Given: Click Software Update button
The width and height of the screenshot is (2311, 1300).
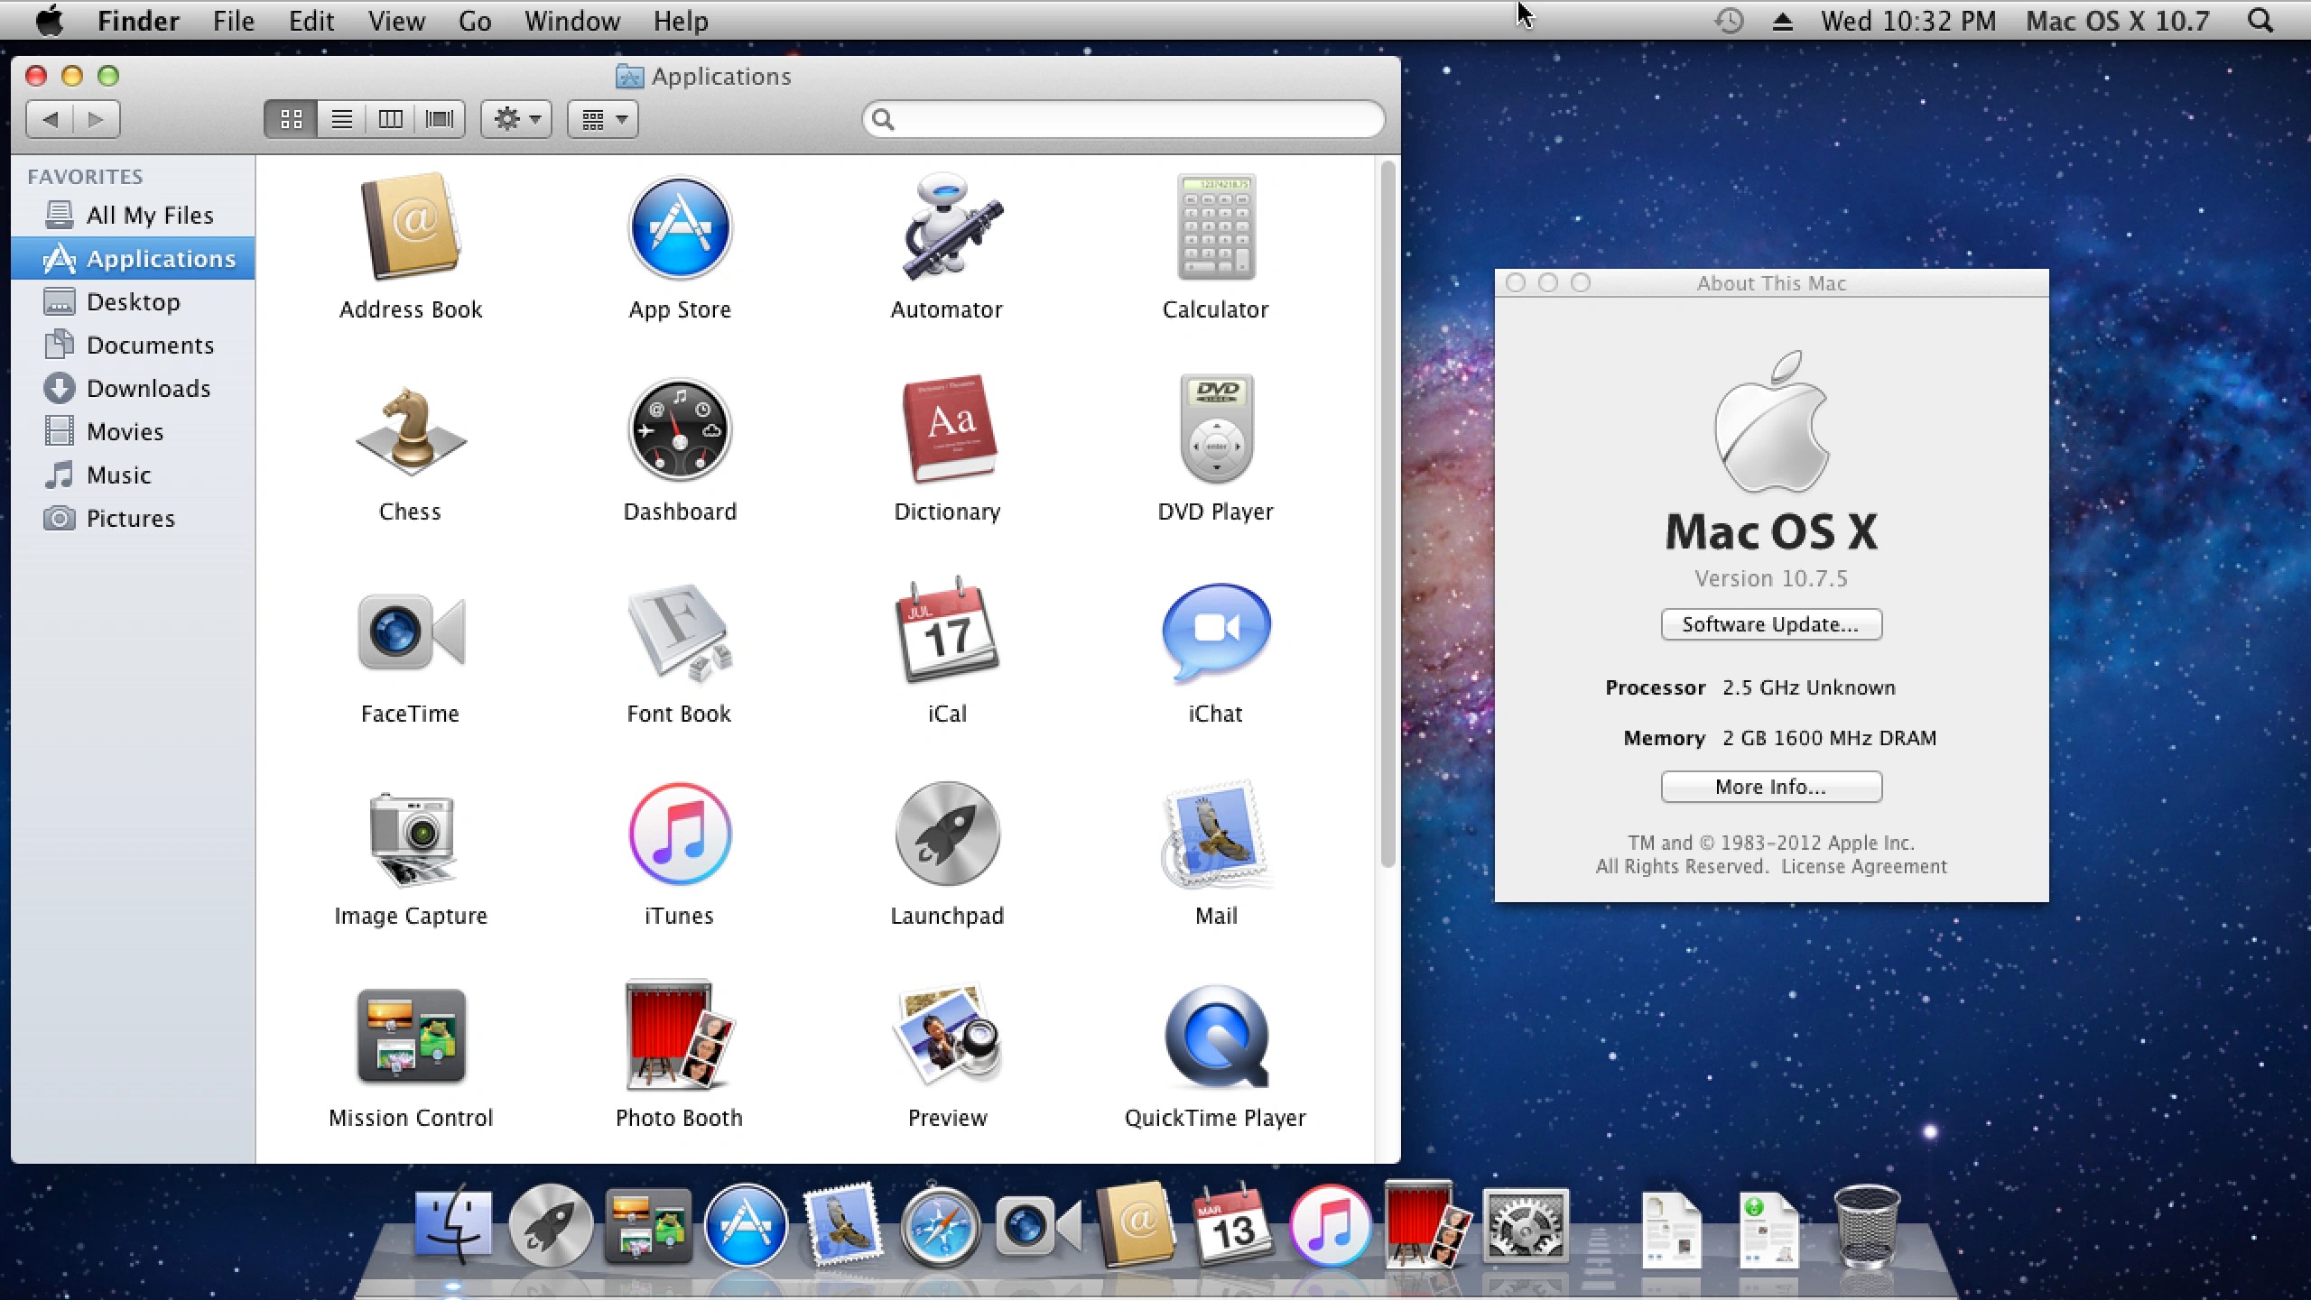Looking at the screenshot, I should point(1769,623).
